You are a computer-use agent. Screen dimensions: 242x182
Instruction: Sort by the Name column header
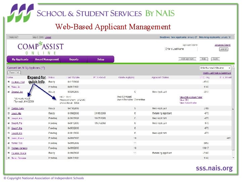(10, 78)
